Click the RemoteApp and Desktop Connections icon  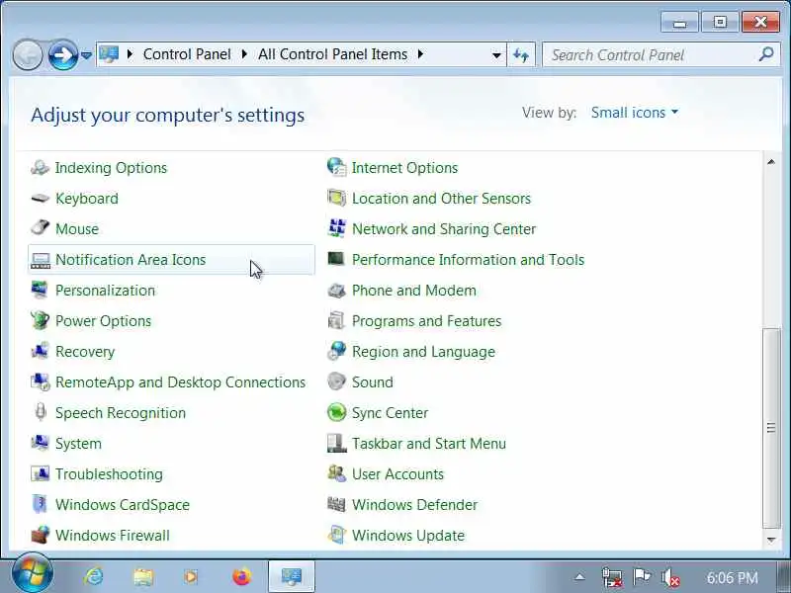[x=41, y=382]
